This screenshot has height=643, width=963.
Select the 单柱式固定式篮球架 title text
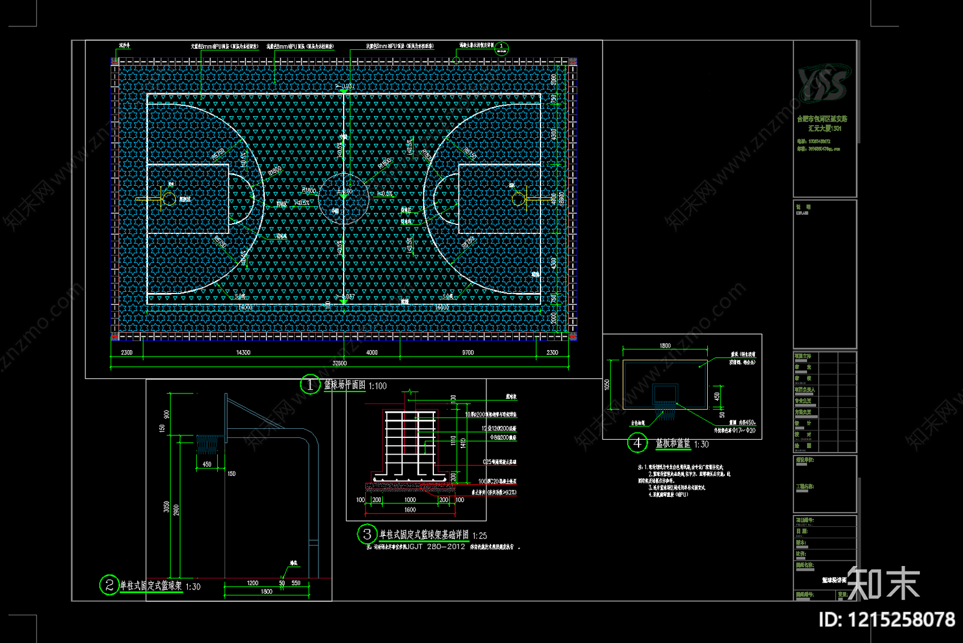point(151,585)
